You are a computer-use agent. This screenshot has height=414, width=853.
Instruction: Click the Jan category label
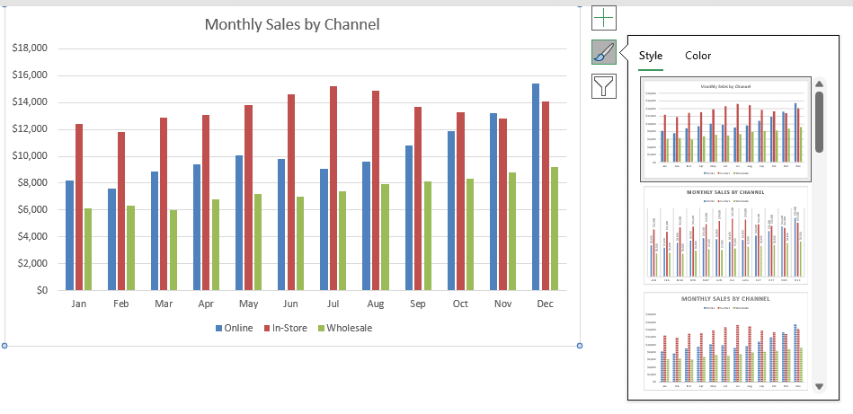click(x=79, y=304)
